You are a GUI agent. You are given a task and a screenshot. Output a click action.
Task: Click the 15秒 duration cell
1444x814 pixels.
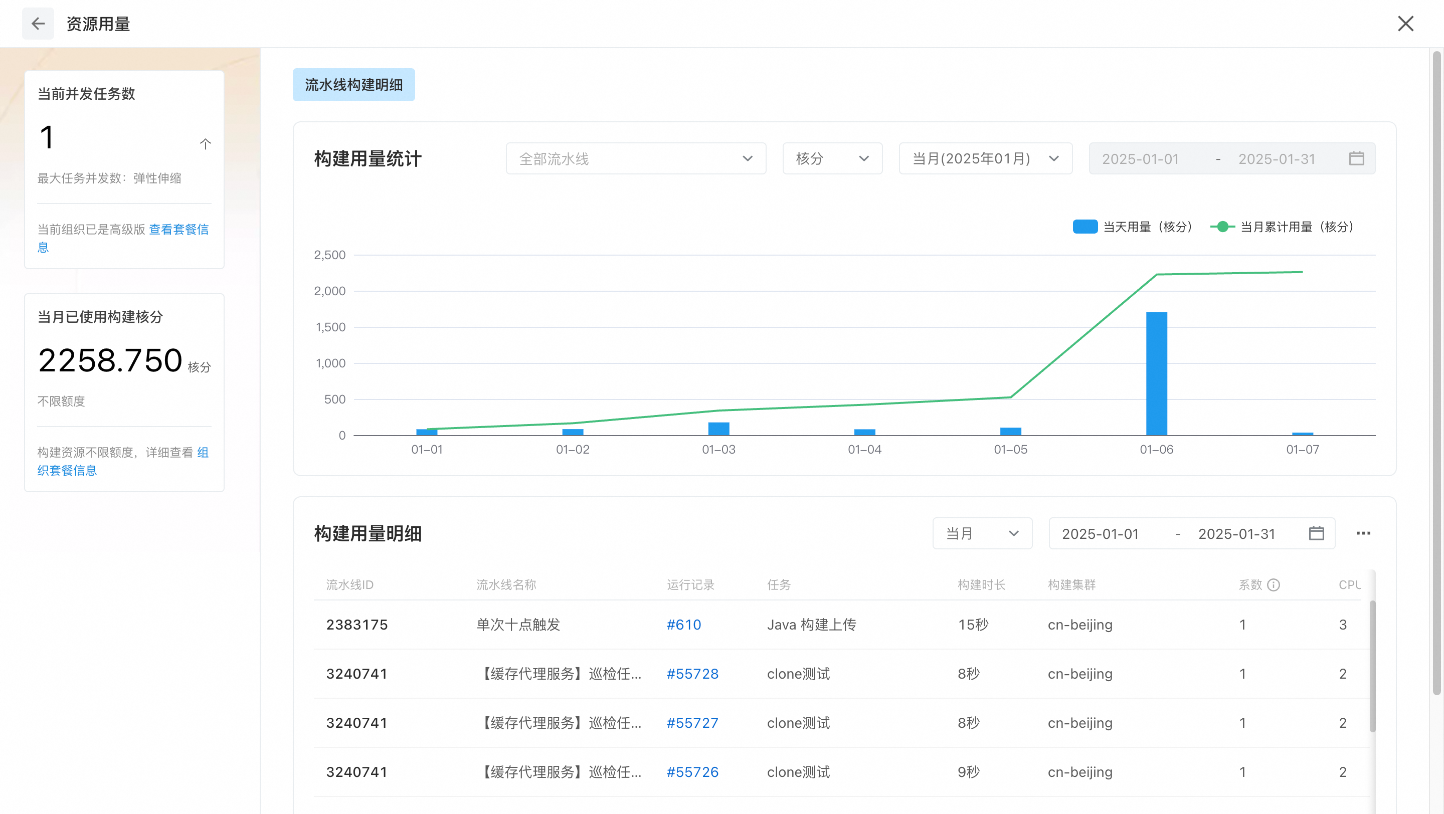(973, 625)
